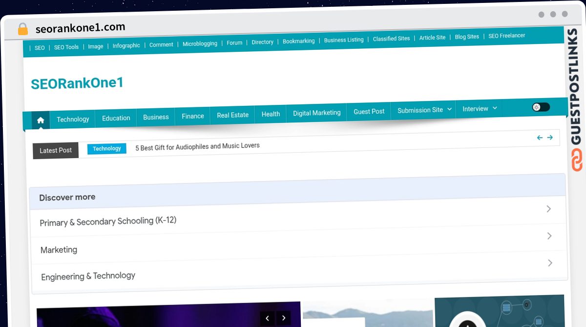Open the SEO Freelancer top link
The image size is (586, 327).
[506, 36]
